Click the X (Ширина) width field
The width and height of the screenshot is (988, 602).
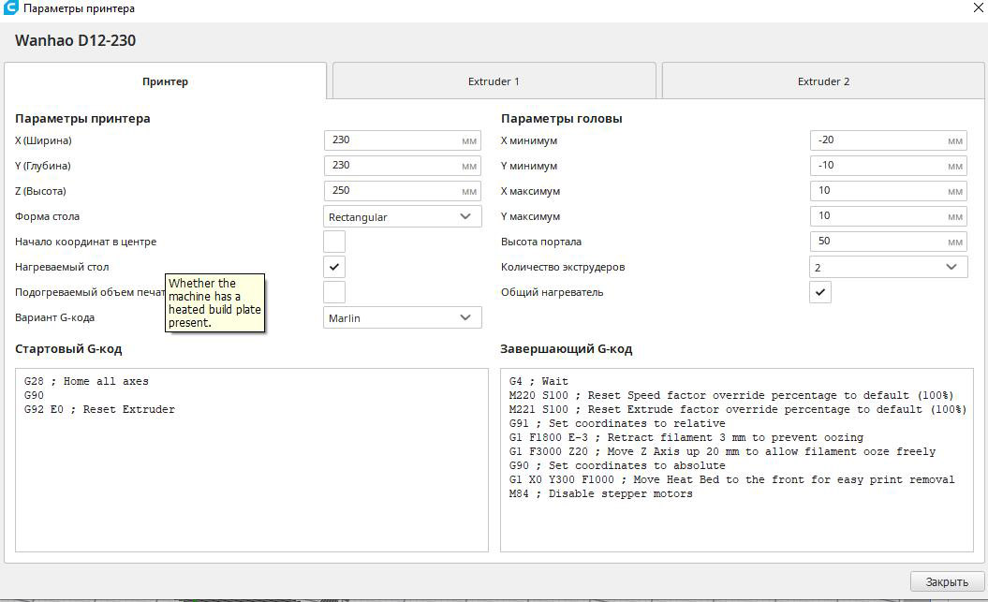click(x=392, y=140)
